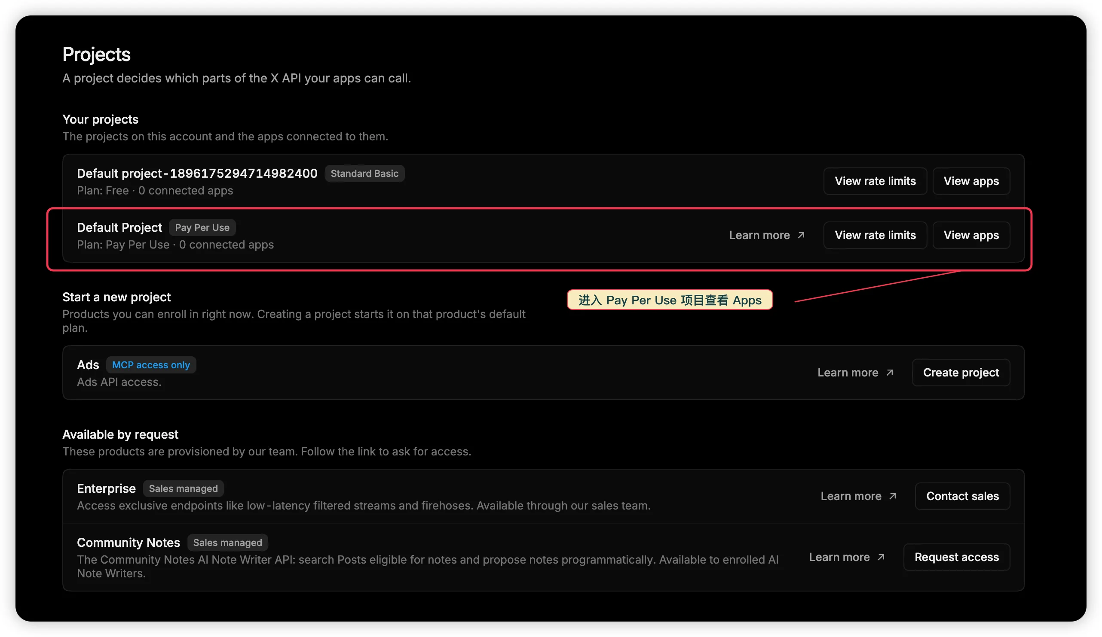This screenshot has height=637, width=1102.
Task: Click the Available by request heading
Action: (x=120, y=434)
